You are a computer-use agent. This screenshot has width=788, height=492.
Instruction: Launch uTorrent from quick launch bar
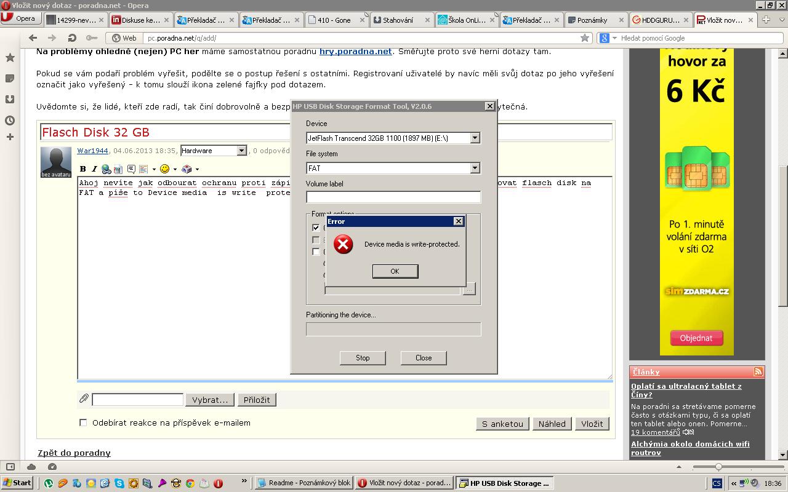point(49,483)
